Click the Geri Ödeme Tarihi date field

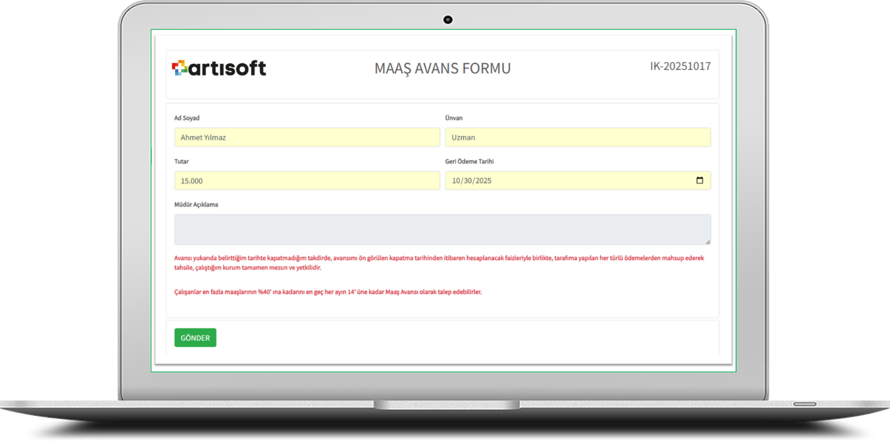pos(570,181)
